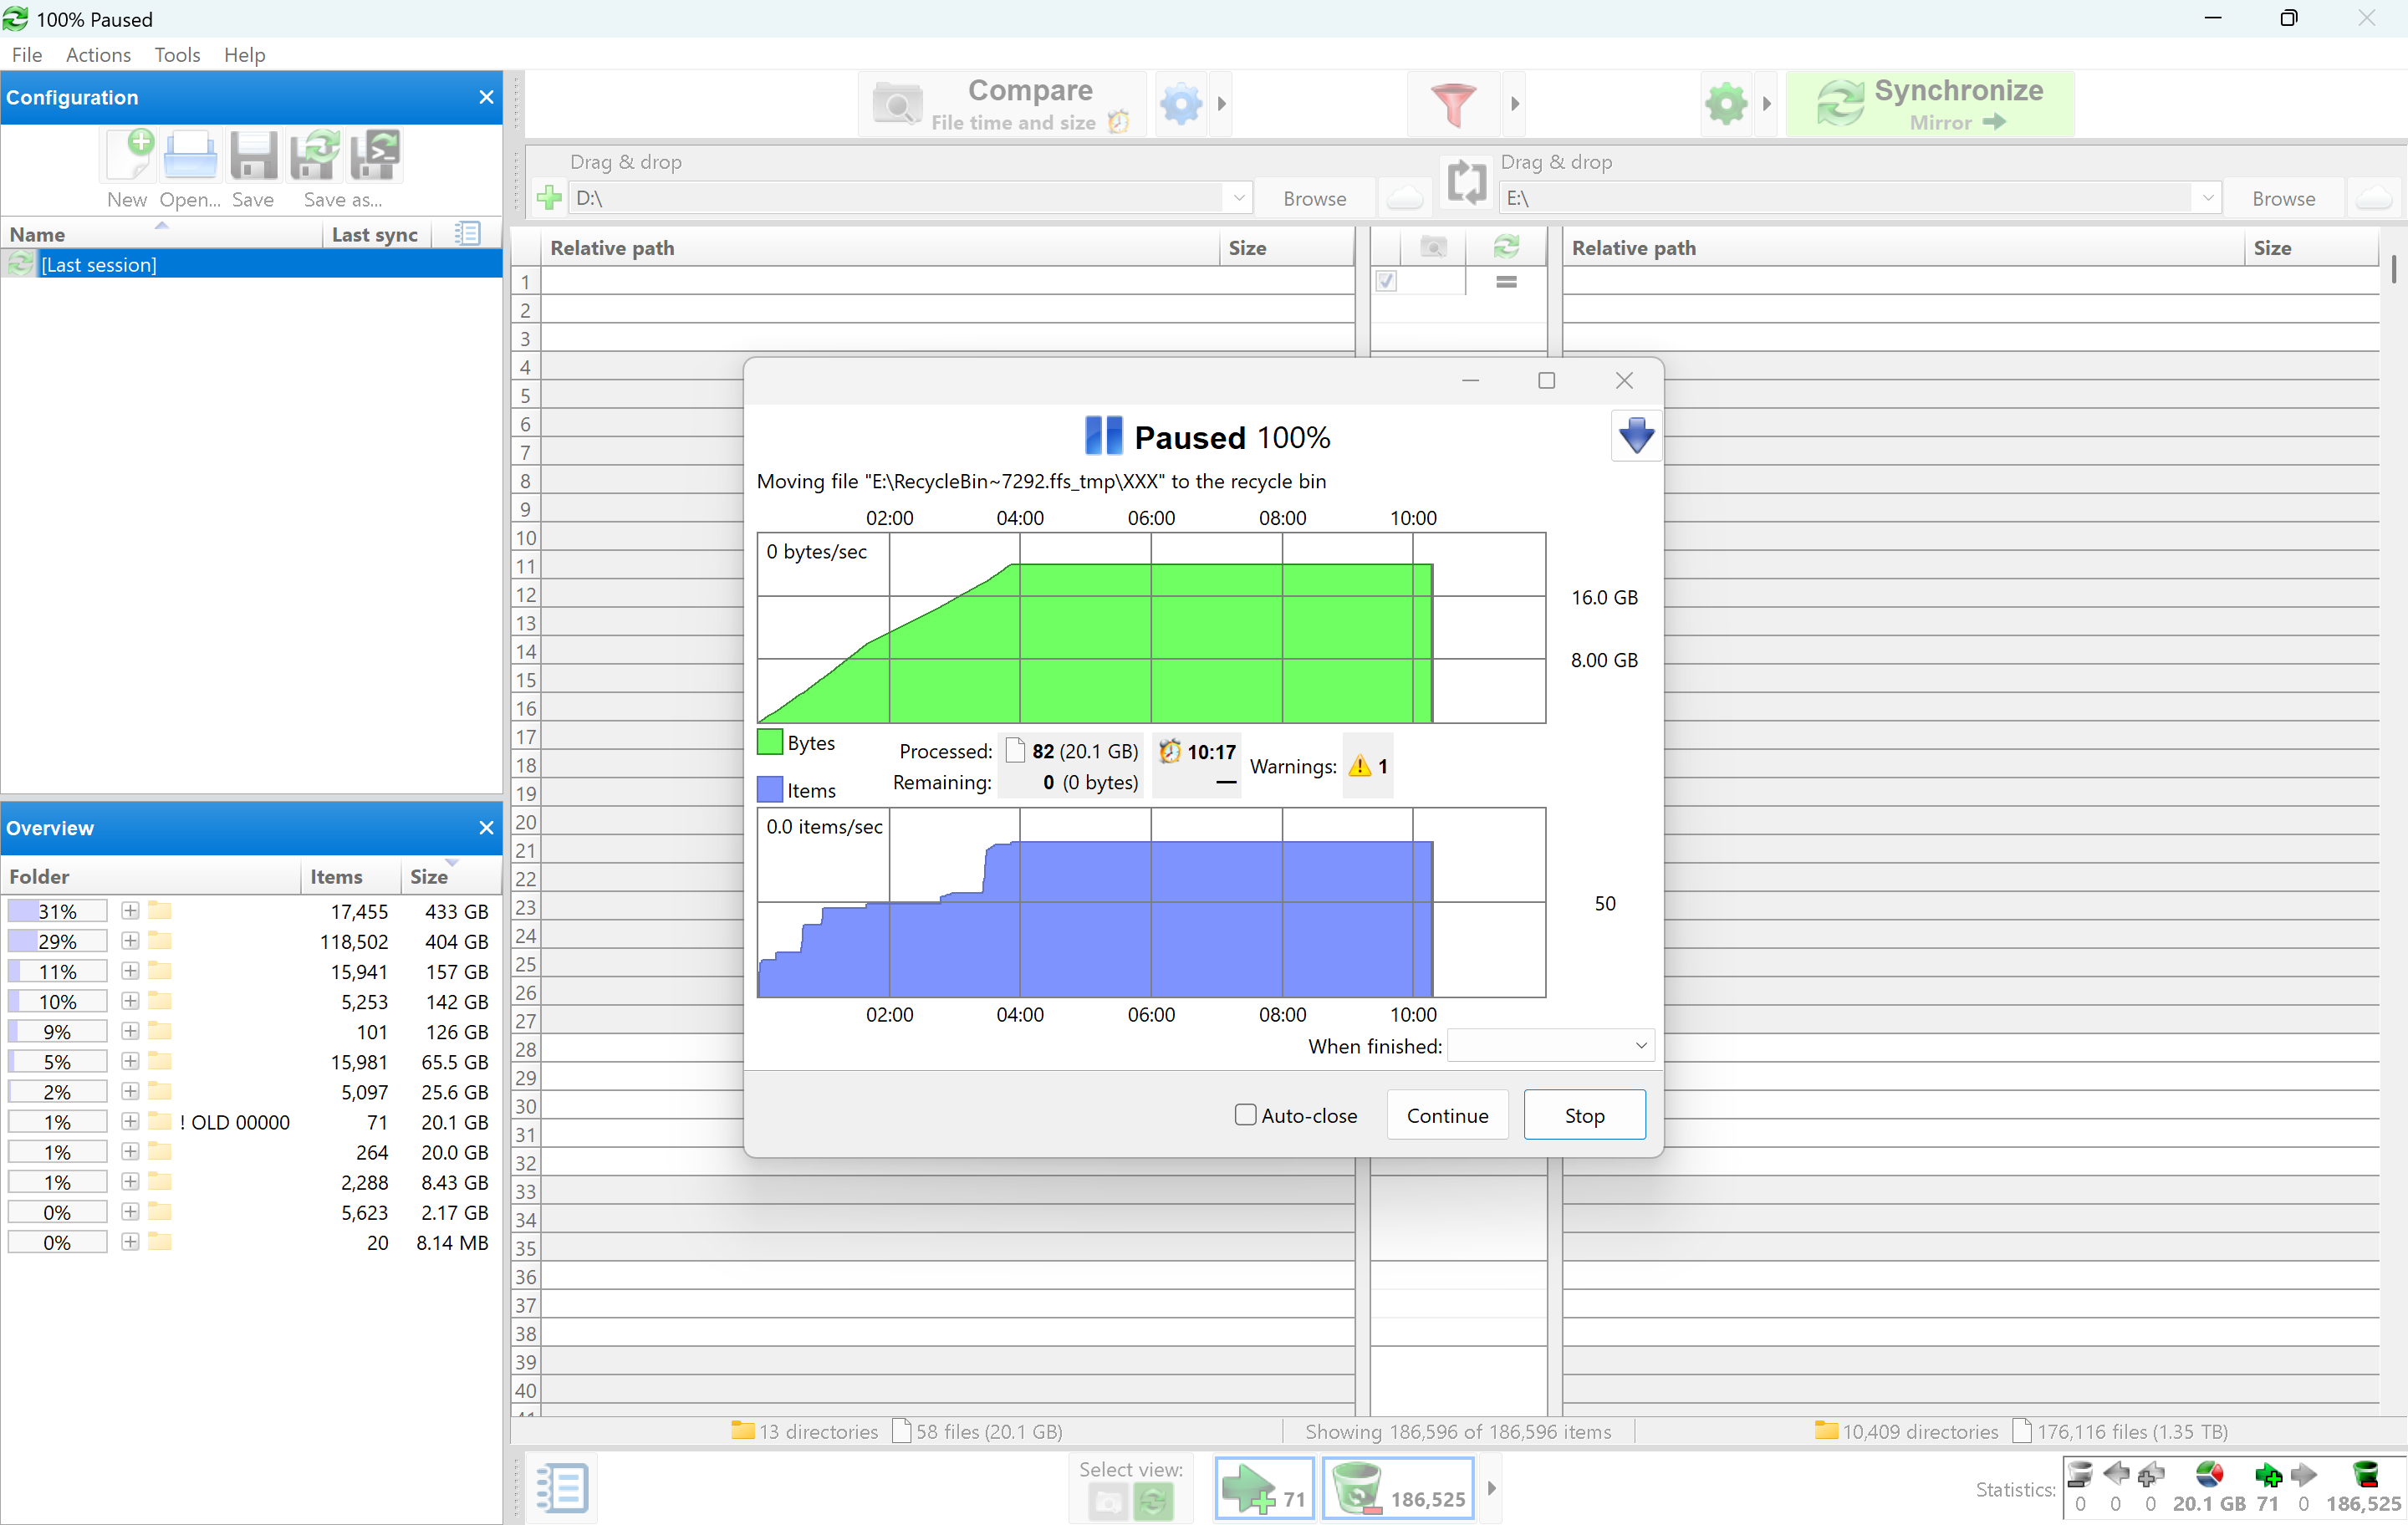Image resolution: width=2408 pixels, height=1525 pixels.
Task: Open the File menu
Action: coord(27,55)
